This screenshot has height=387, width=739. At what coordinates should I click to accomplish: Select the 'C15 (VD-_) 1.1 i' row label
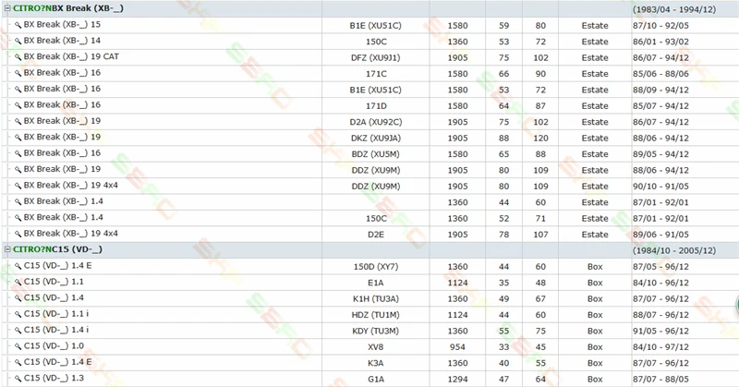pos(56,313)
